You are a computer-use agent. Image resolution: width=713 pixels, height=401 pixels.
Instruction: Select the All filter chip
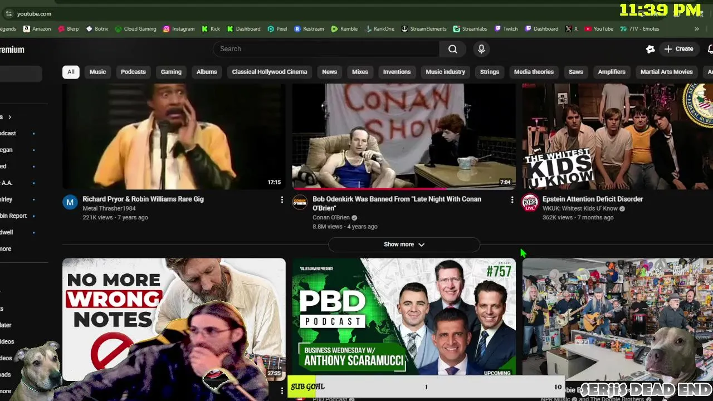pyautogui.click(x=71, y=72)
